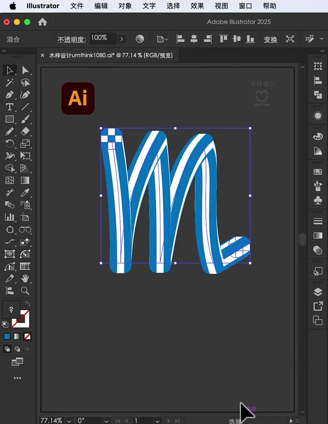Expand the control bar overflow chevron
Viewport: 328px width, 424px height.
tap(322, 39)
